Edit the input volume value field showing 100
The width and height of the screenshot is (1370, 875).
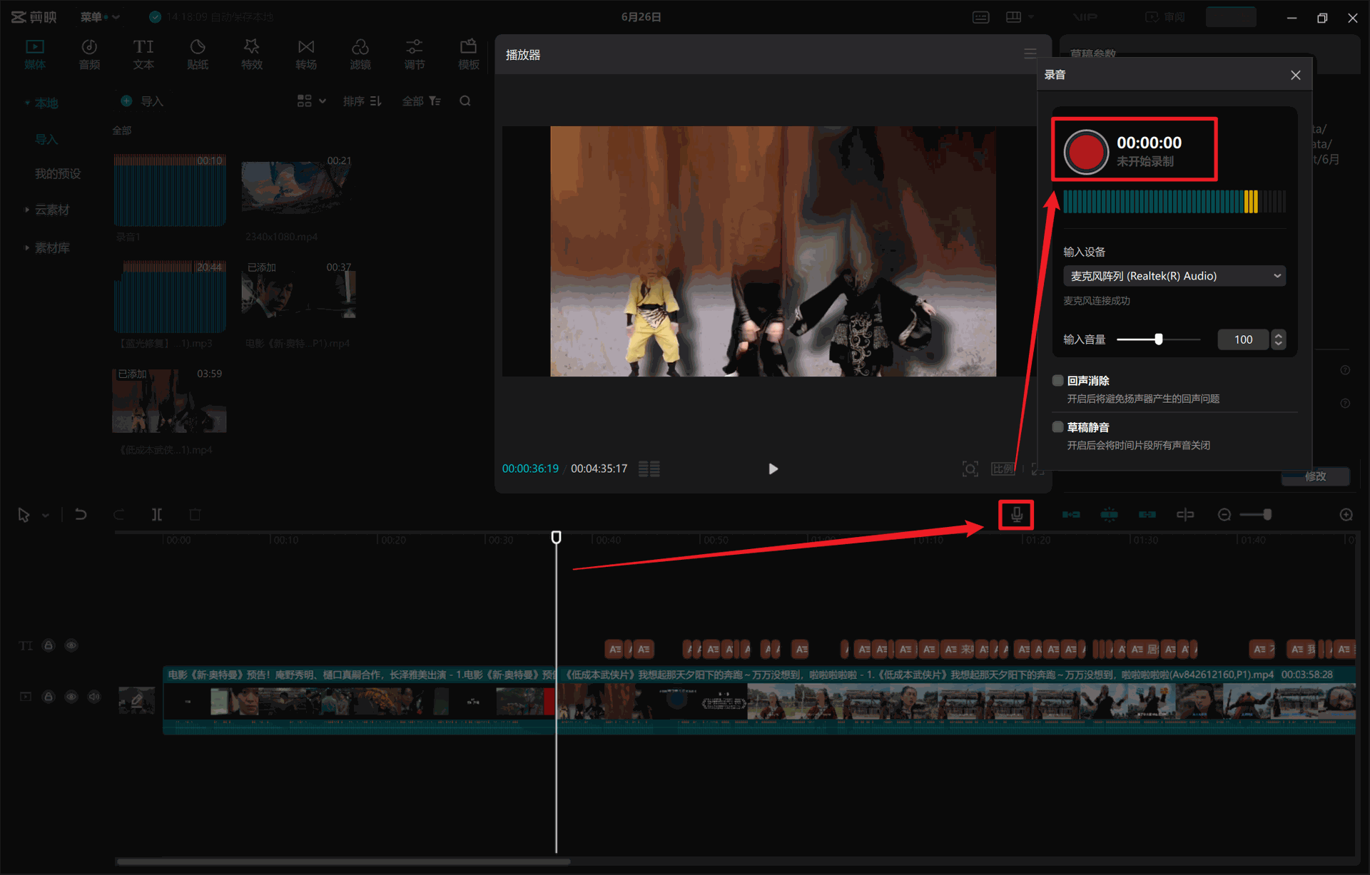tap(1243, 339)
